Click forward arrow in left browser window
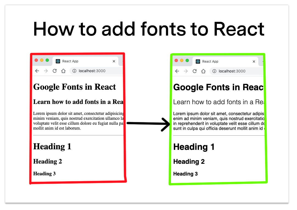Image resolution: width=297 pixels, height=210 pixels. [46, 71]
